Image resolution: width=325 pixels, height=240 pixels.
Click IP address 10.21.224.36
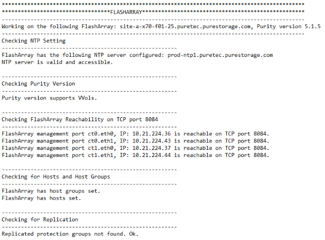tap(151, 134)
